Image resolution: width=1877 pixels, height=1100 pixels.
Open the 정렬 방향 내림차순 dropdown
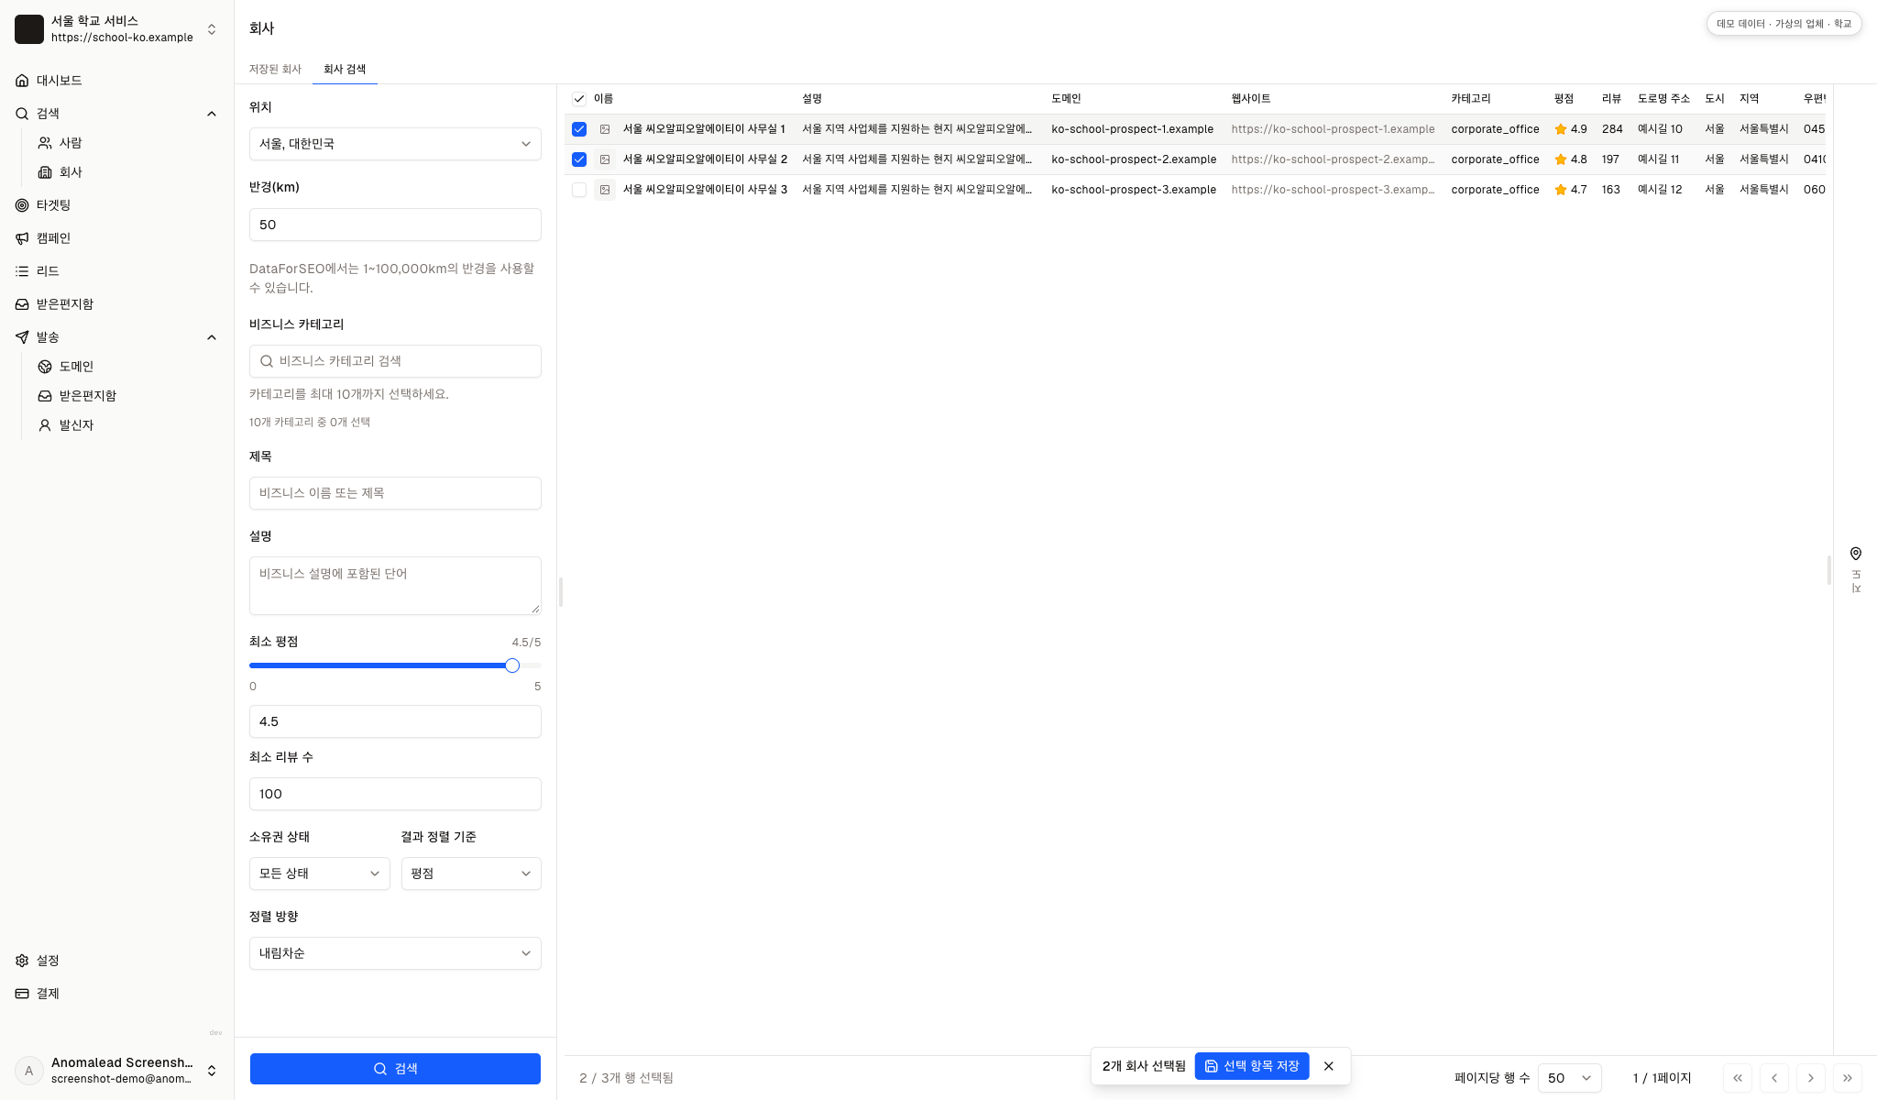(395, 953)
